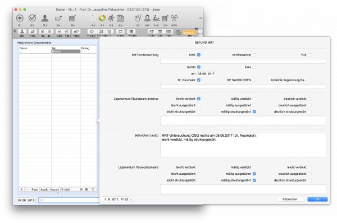337x223 pixels.
Task: Click the entry input field beside date 07.09.2017
Action: [69, 200]
